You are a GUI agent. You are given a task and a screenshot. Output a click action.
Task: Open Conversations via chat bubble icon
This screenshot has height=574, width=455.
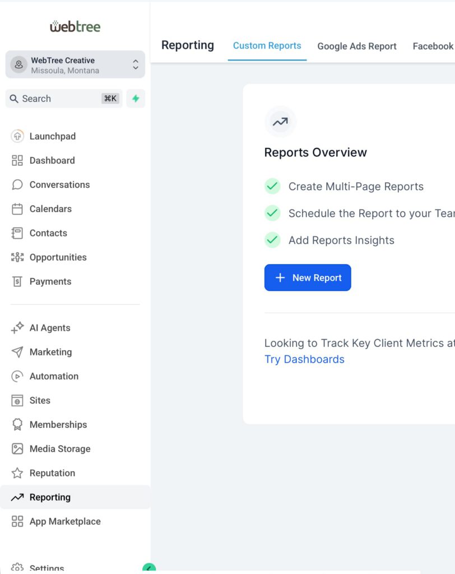pos(17,184)
